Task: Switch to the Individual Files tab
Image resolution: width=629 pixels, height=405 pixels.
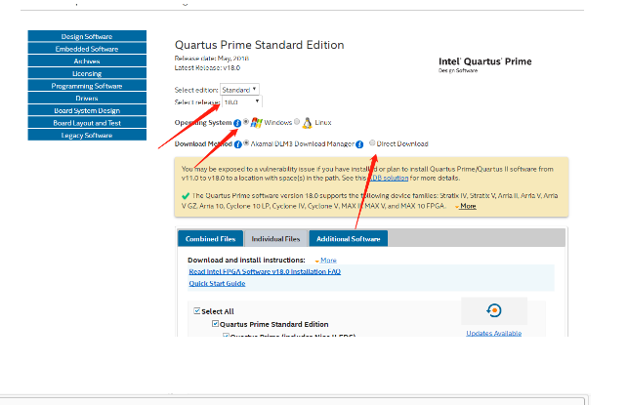Action: pyautogui.click(x=276, y=238)
